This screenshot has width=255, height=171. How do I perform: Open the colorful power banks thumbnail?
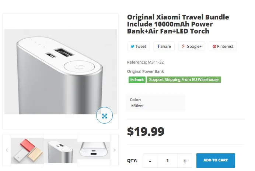27,150
